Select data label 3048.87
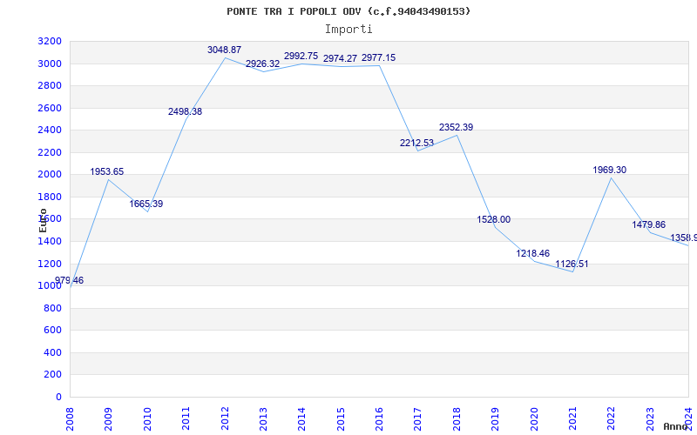The image size is (697, 435). [224, 50]
